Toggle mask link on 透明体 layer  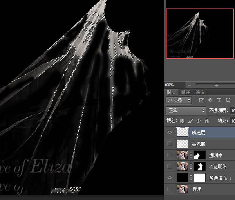191,155
